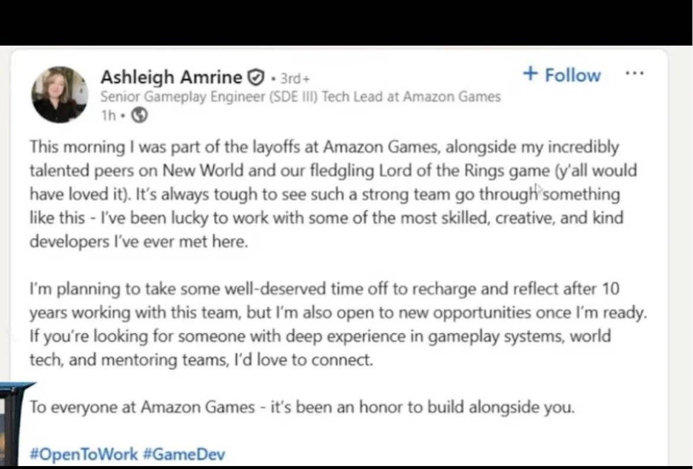Click the opening paragraph about the layoffs
The height and width of the screenshot is (469, 693).
[325, 194]
